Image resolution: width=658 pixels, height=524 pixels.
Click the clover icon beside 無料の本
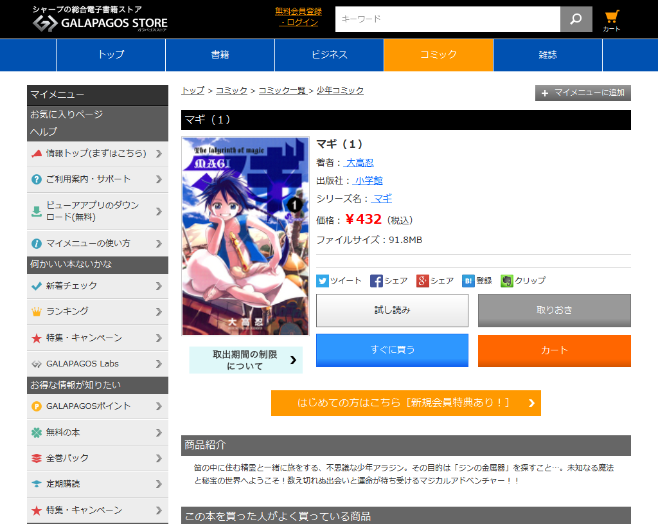[x=37, y=433]
